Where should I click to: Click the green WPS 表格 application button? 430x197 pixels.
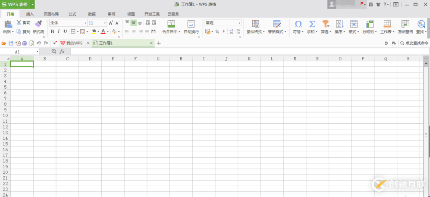[x=17, y=4]
